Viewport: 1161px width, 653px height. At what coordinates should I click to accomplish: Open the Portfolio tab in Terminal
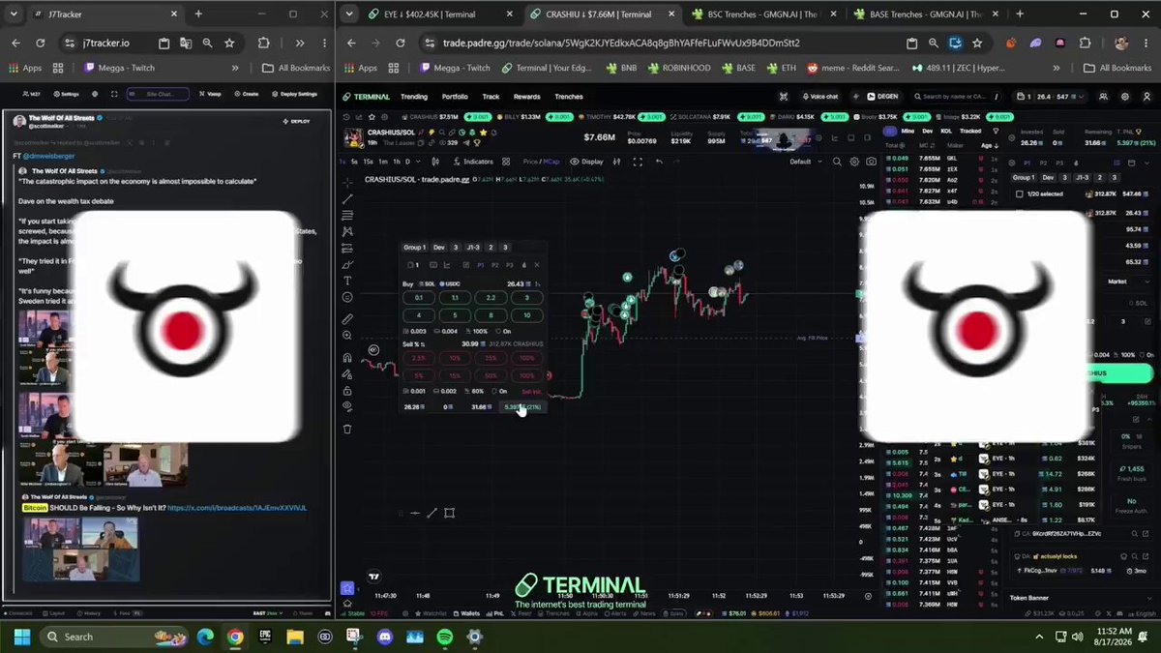tap(455, 97)
